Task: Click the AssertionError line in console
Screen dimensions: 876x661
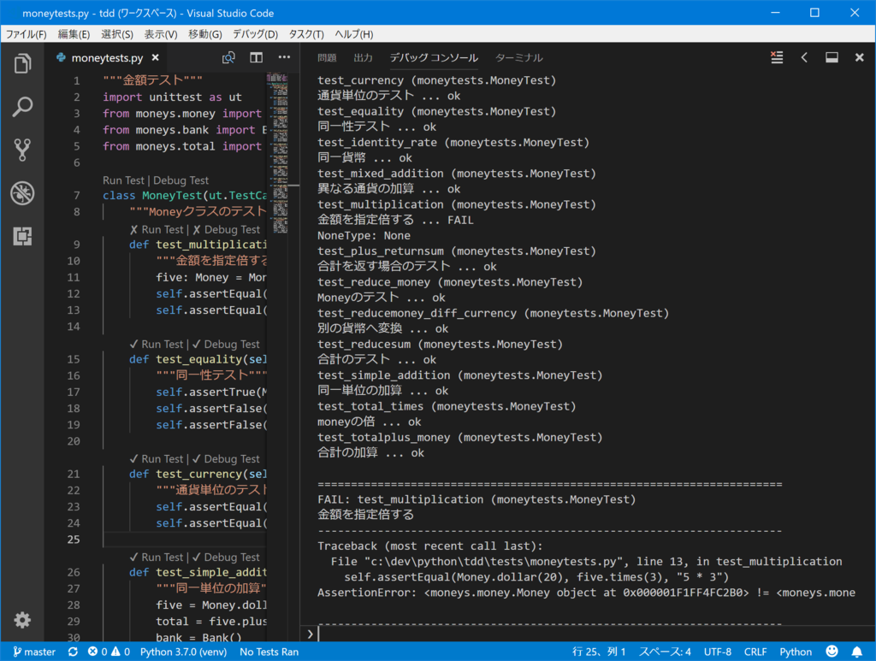Action: click(586, 593)
